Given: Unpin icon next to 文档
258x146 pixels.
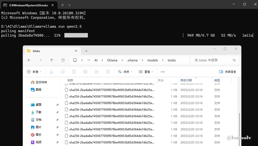Looking at the screenshot, I should (57, 120).
